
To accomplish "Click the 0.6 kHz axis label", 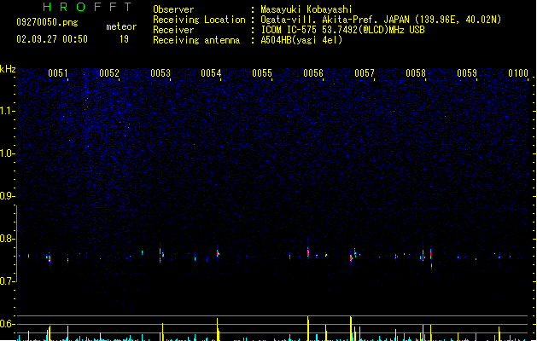I will tap(8, 324).
